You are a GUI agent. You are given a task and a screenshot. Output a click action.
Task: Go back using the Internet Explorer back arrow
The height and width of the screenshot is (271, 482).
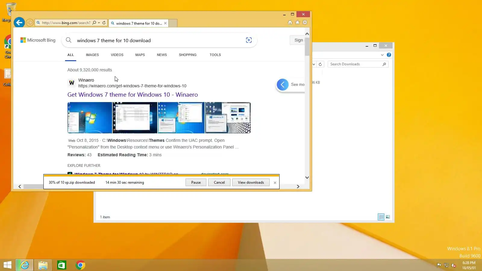coord(19,22)
